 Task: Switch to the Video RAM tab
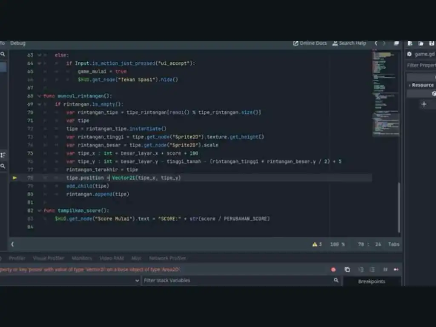click(112, 258)
